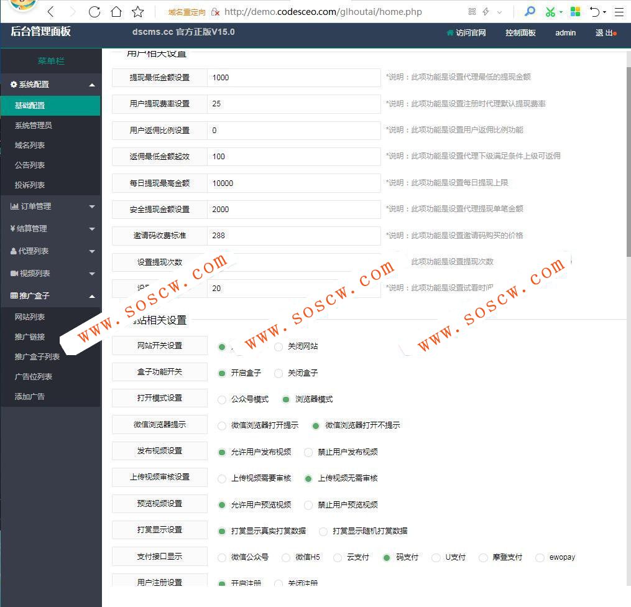Open dropdown arrow beside scissors icon

point(561,12)
